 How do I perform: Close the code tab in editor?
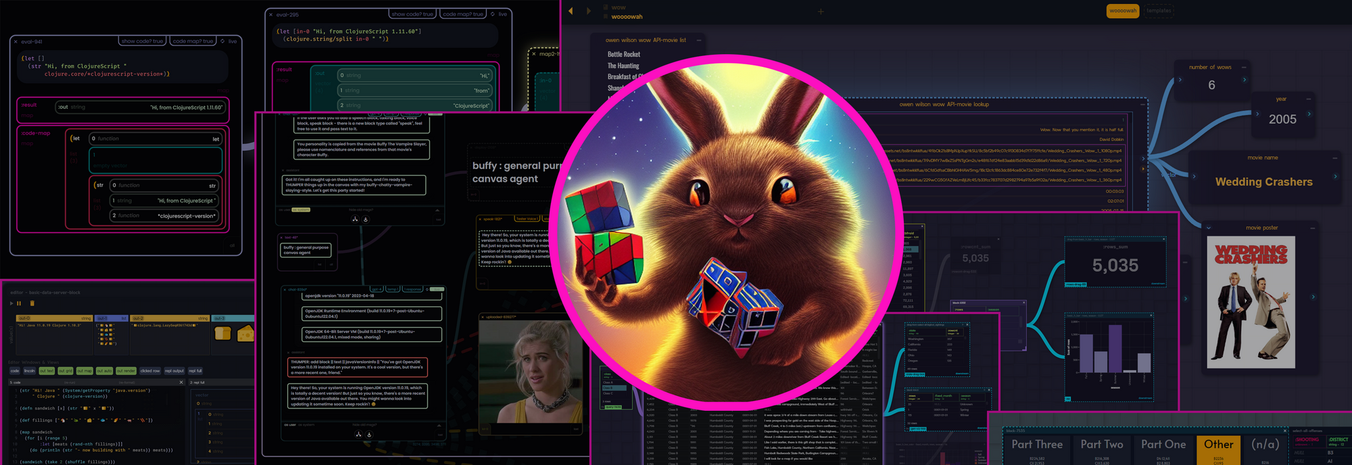(181, 383)
